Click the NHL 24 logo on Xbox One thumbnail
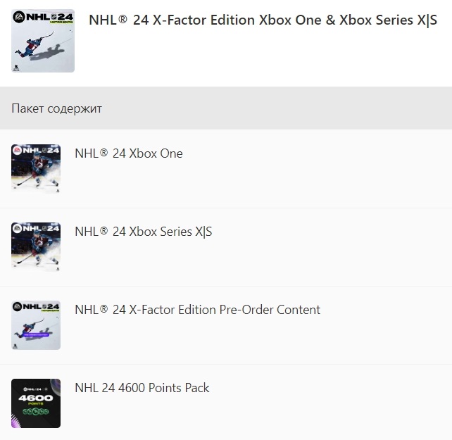This screenshot has height=440, width=452. tap(36, 150)
